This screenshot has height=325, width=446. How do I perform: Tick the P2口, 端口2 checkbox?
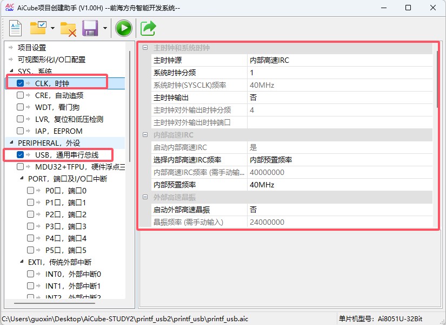coord(30,214)
